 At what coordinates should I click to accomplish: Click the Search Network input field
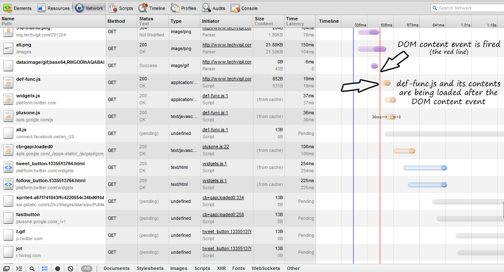click(x=467, y=8)
